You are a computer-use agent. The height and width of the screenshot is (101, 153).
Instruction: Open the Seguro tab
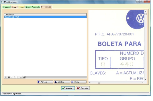click(x=14, y=7)
